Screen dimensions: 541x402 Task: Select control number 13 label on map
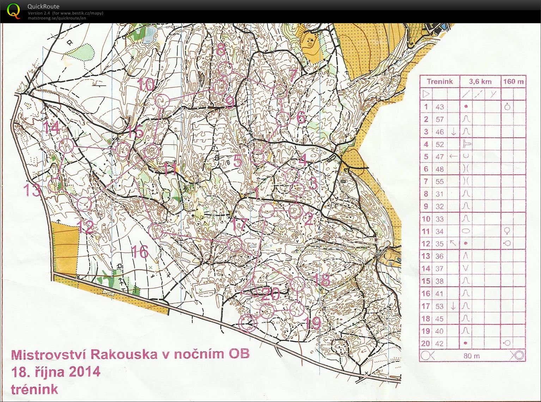32,190
